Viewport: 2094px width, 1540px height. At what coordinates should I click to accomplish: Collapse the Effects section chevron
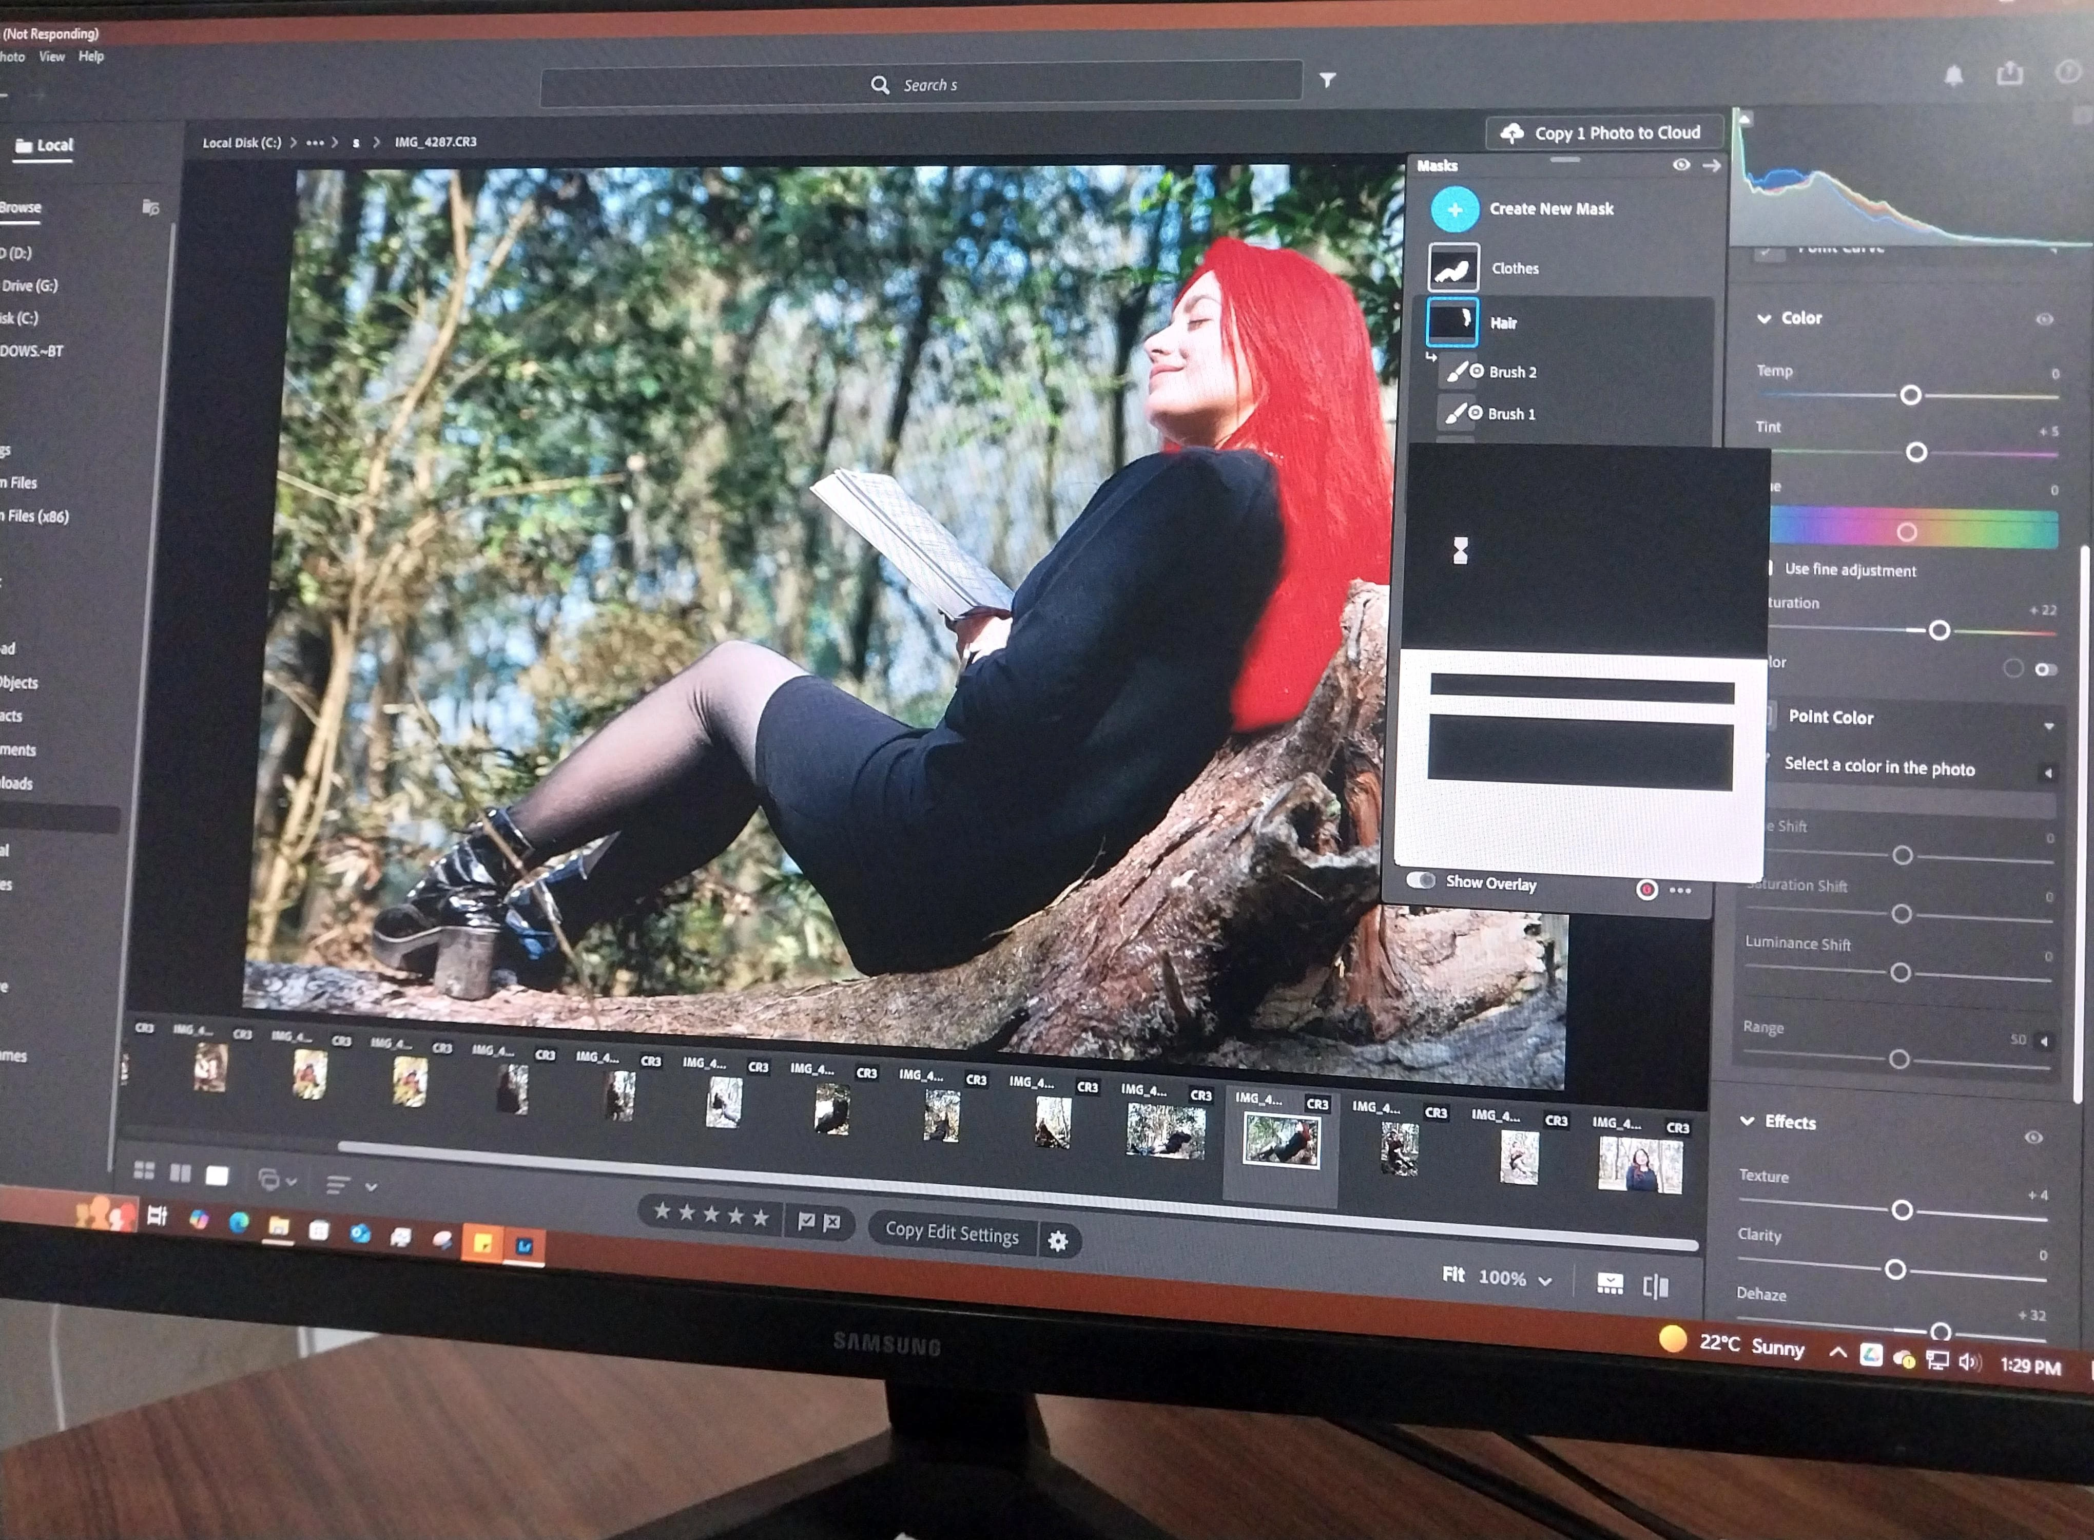1748,1122
